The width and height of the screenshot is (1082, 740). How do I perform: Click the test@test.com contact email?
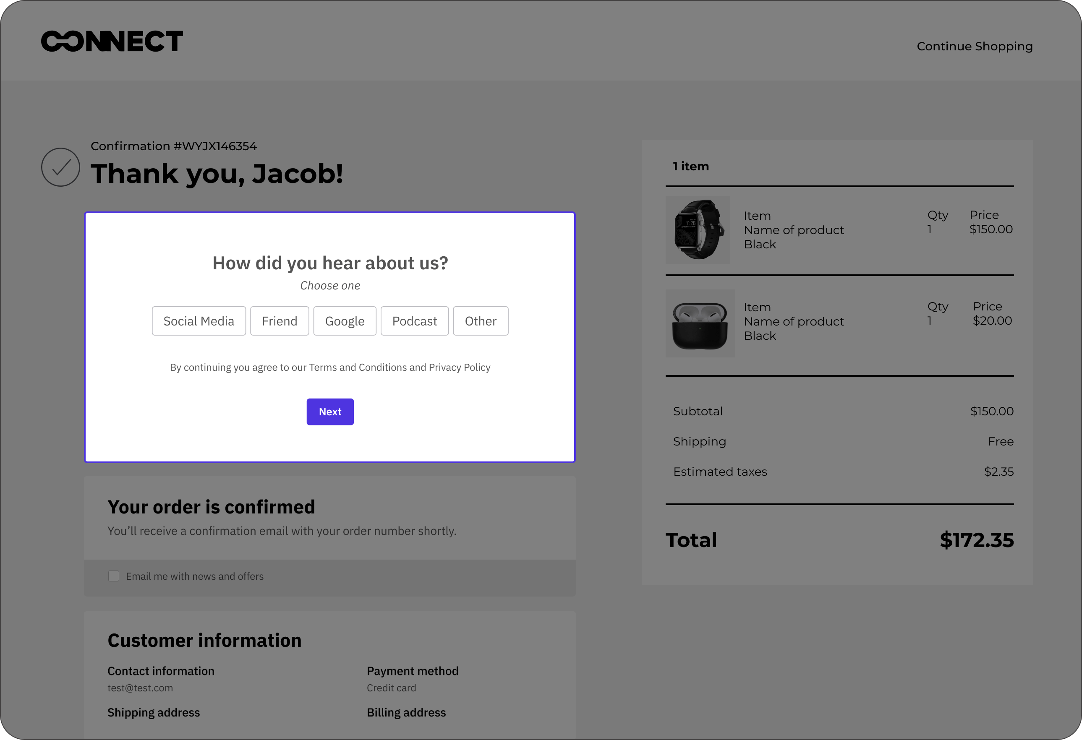(140, 688)
